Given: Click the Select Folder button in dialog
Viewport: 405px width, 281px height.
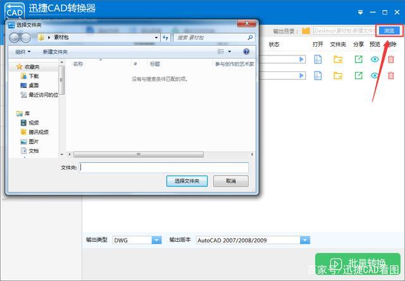Looking at the screenshot, I should pos(187,181).
